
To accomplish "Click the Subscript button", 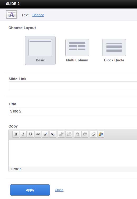I will 53,134.
